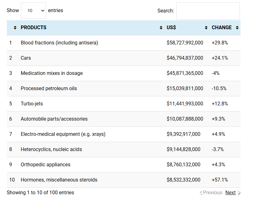Screen dimensions: 257x207
Task: Sort using arrows right of US$ header
Action: 206,28
